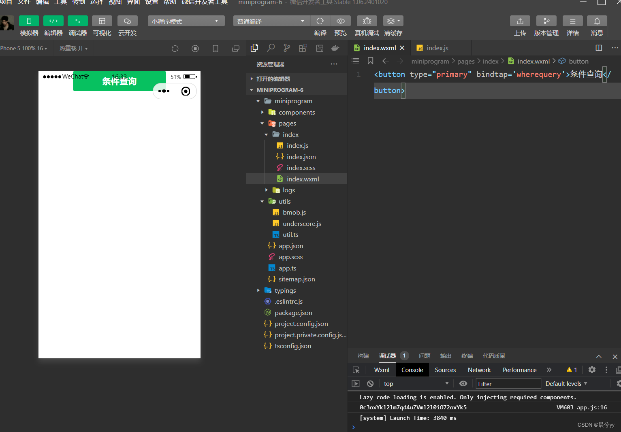
Task: Toggle the debugger panel button
Action: (78, 21)
